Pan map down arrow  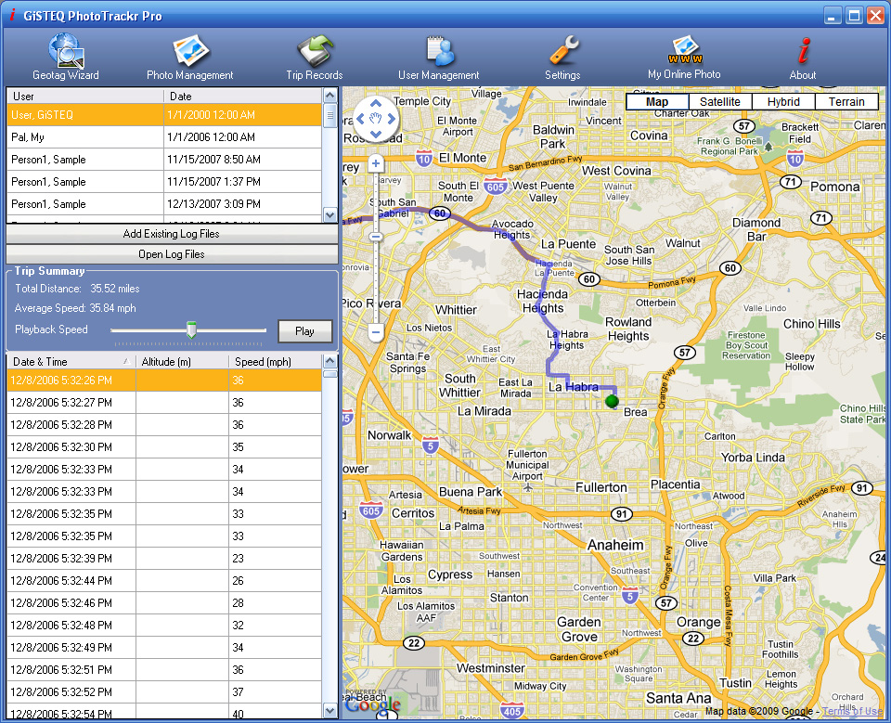click(x=376, y=135)
